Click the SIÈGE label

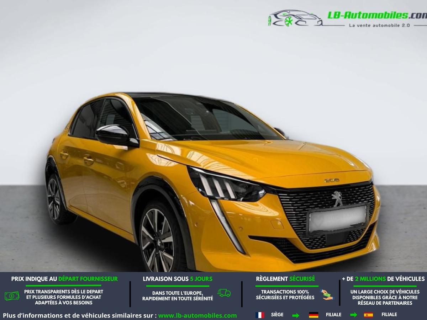277,315
